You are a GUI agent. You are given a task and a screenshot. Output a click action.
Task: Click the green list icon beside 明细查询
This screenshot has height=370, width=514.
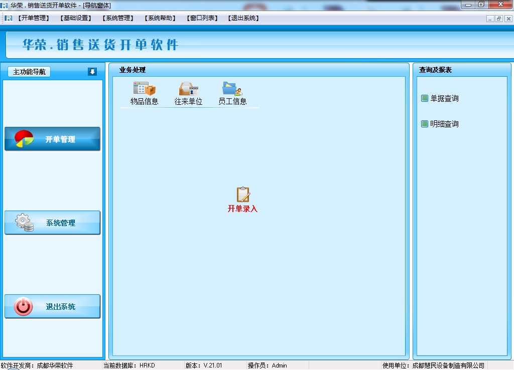click(425, 124)
